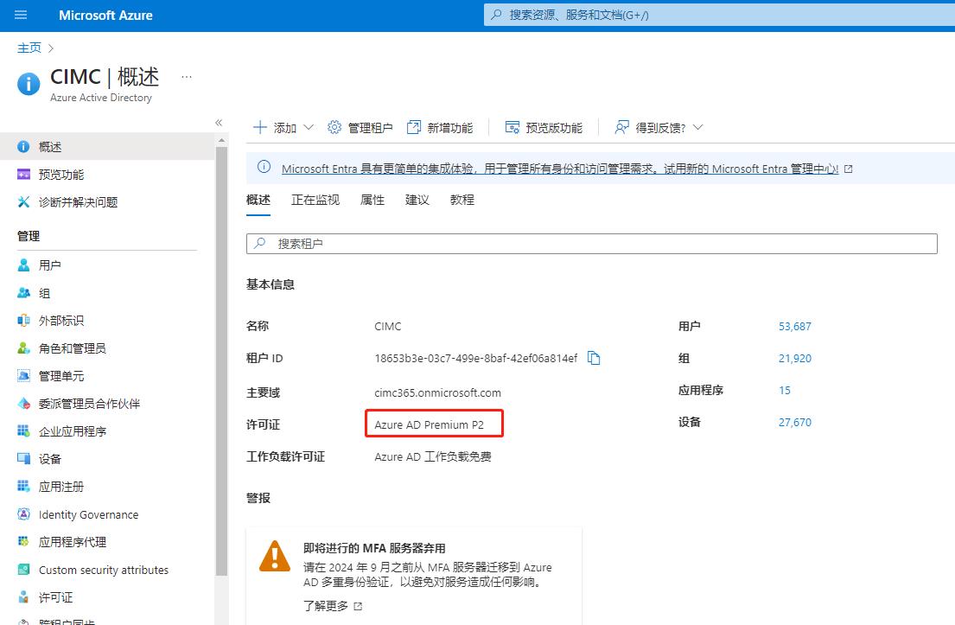The image size is (955, 625).
Task: Click the Diagnose and solve problems icon
Action: tap(23, 202)
